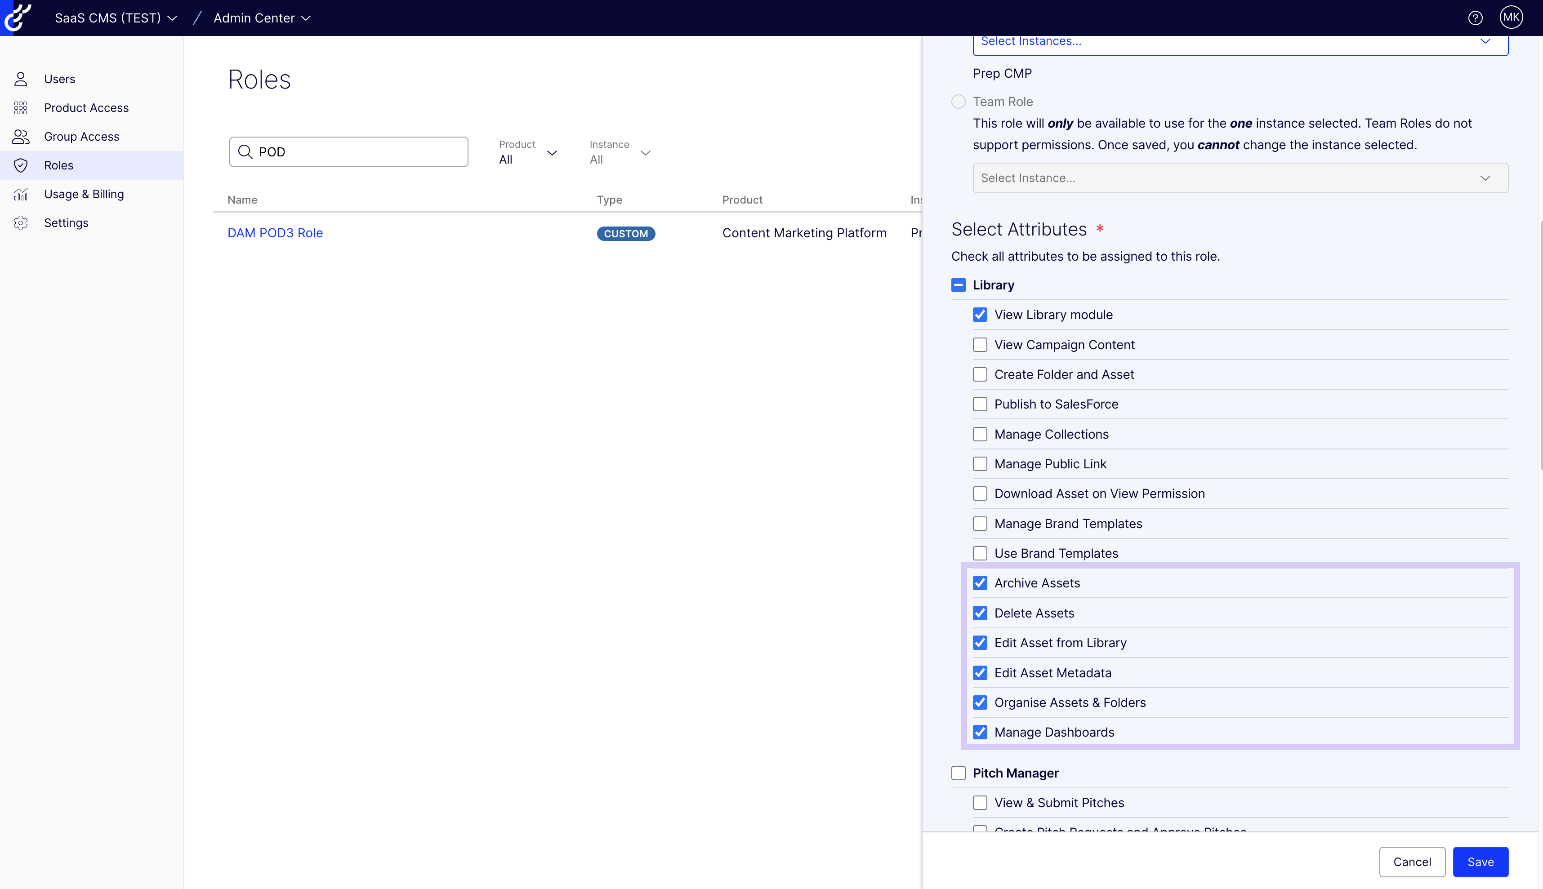Image resolution: width=1543 pixels, height=889 pixels.
Task: Open the Instance filter dropdown
Action: click(620, 152)
